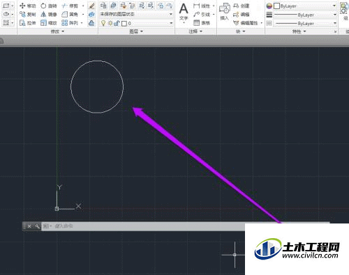This screenshot has height=275, width=349.
Task: Click the rectangle draw tool icon
Action: [x=6, y=6]
